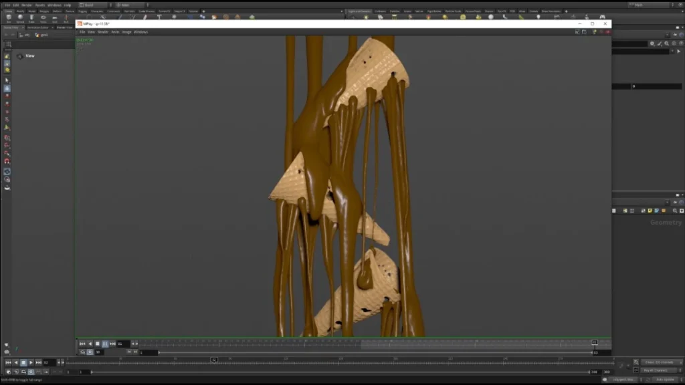Switch to the Lights and Cameras shelf tab
The image size is (685, 385).
click(359, 11)
